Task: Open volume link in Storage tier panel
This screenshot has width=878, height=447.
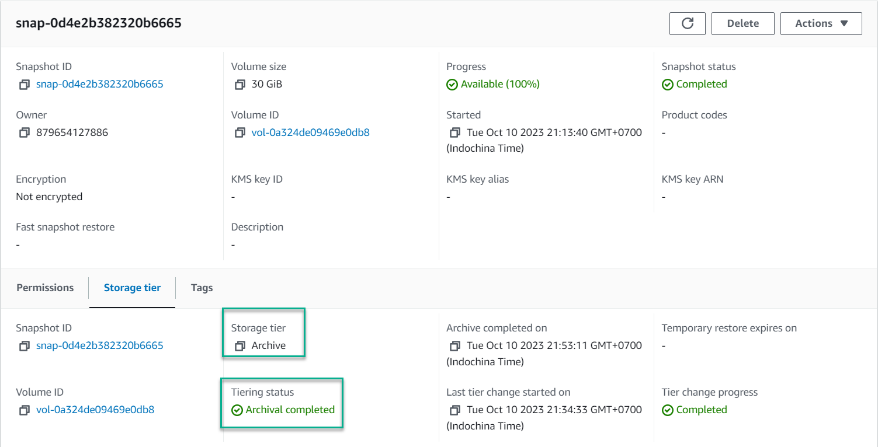Action: [x=95, y=410]
